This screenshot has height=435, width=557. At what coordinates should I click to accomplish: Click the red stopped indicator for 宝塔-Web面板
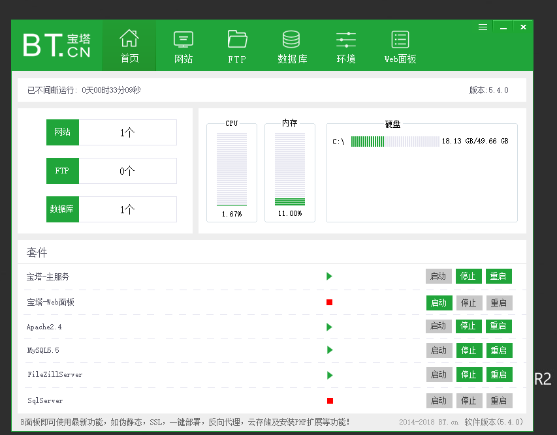(x=329, y=303)
